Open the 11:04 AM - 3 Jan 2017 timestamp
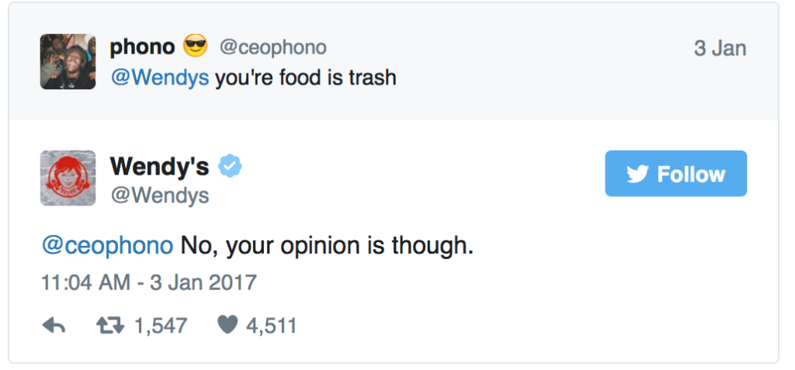 point(148,282)
